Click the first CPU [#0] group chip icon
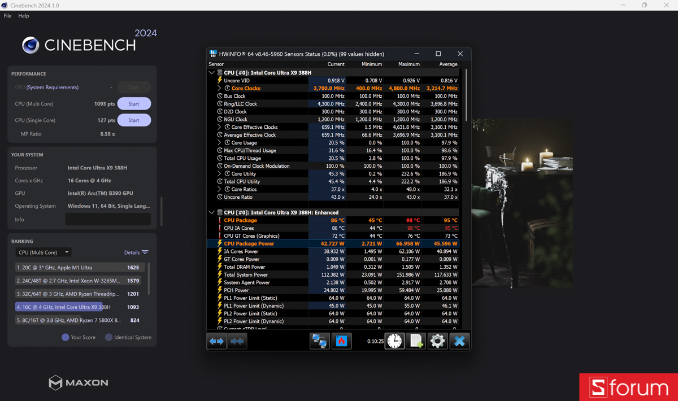 tap(220, 73)
